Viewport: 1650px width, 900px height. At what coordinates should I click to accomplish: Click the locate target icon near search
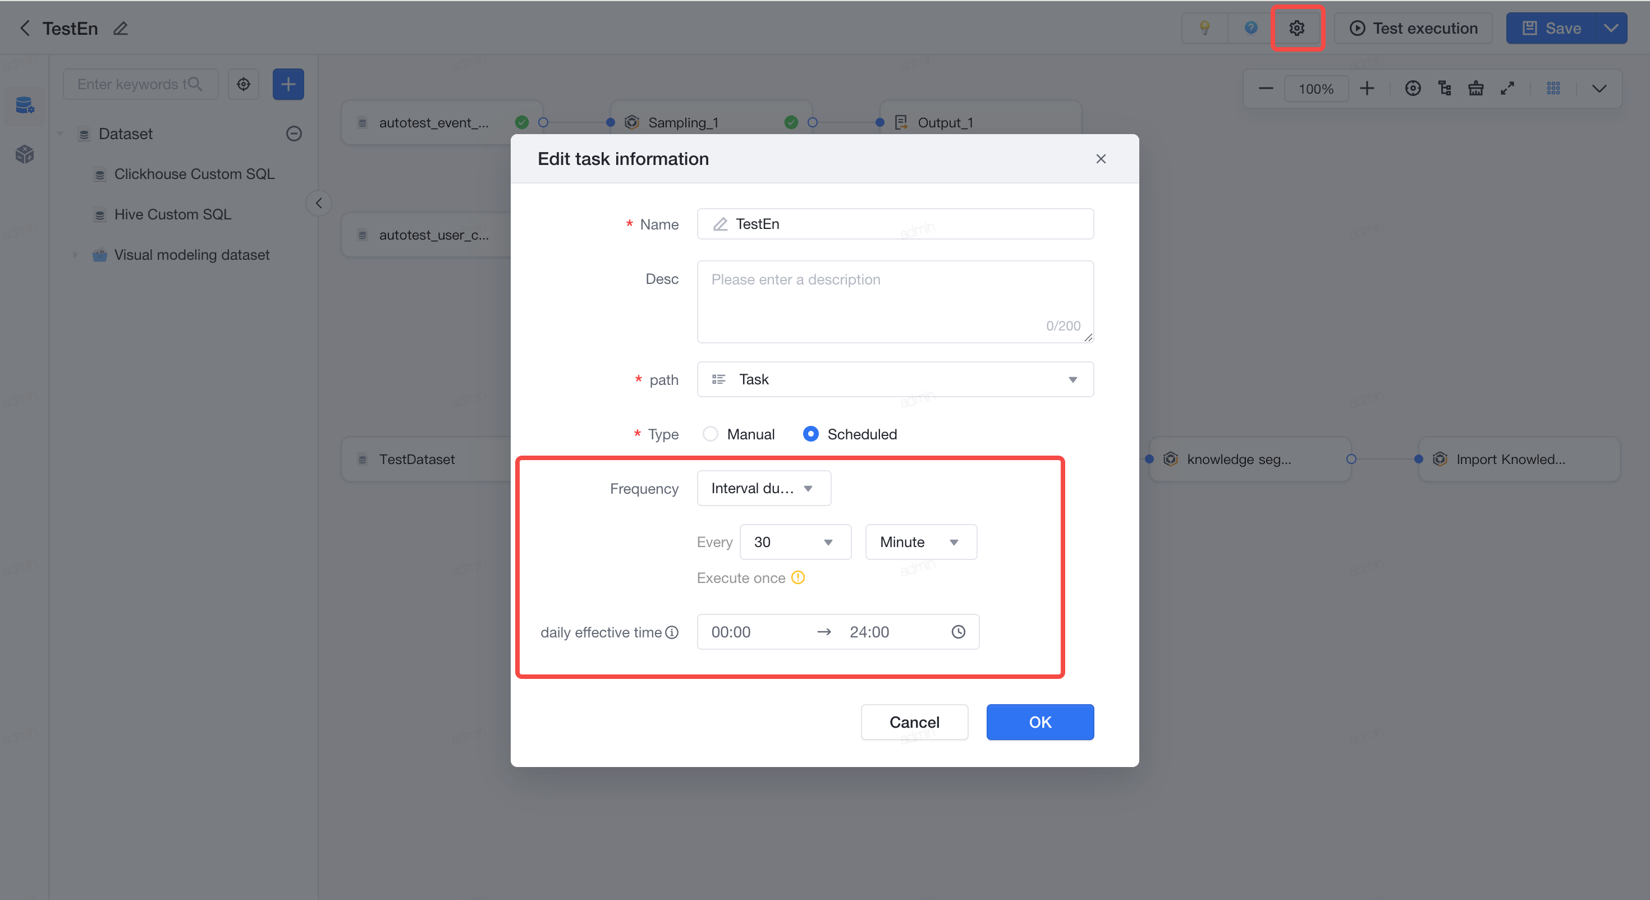pos(244,84)
